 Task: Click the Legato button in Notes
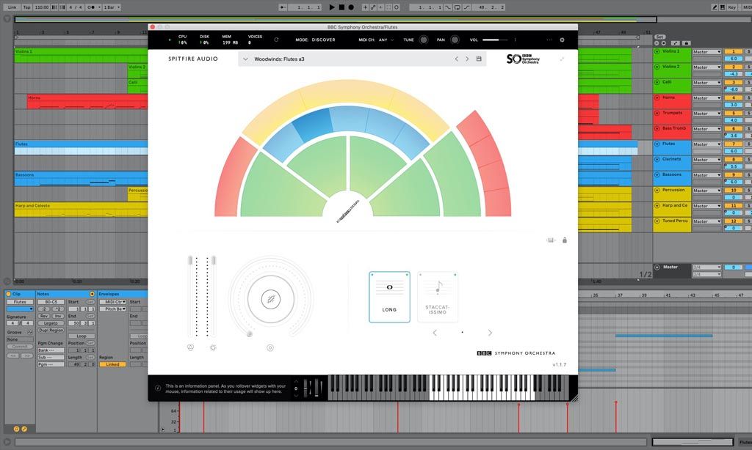51,323
